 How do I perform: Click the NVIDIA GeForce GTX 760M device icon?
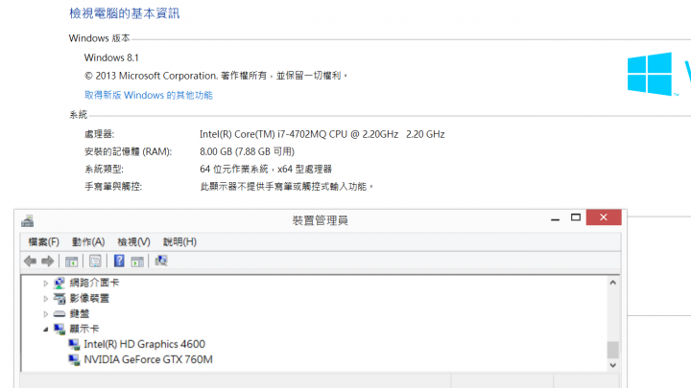click(74, 359)
